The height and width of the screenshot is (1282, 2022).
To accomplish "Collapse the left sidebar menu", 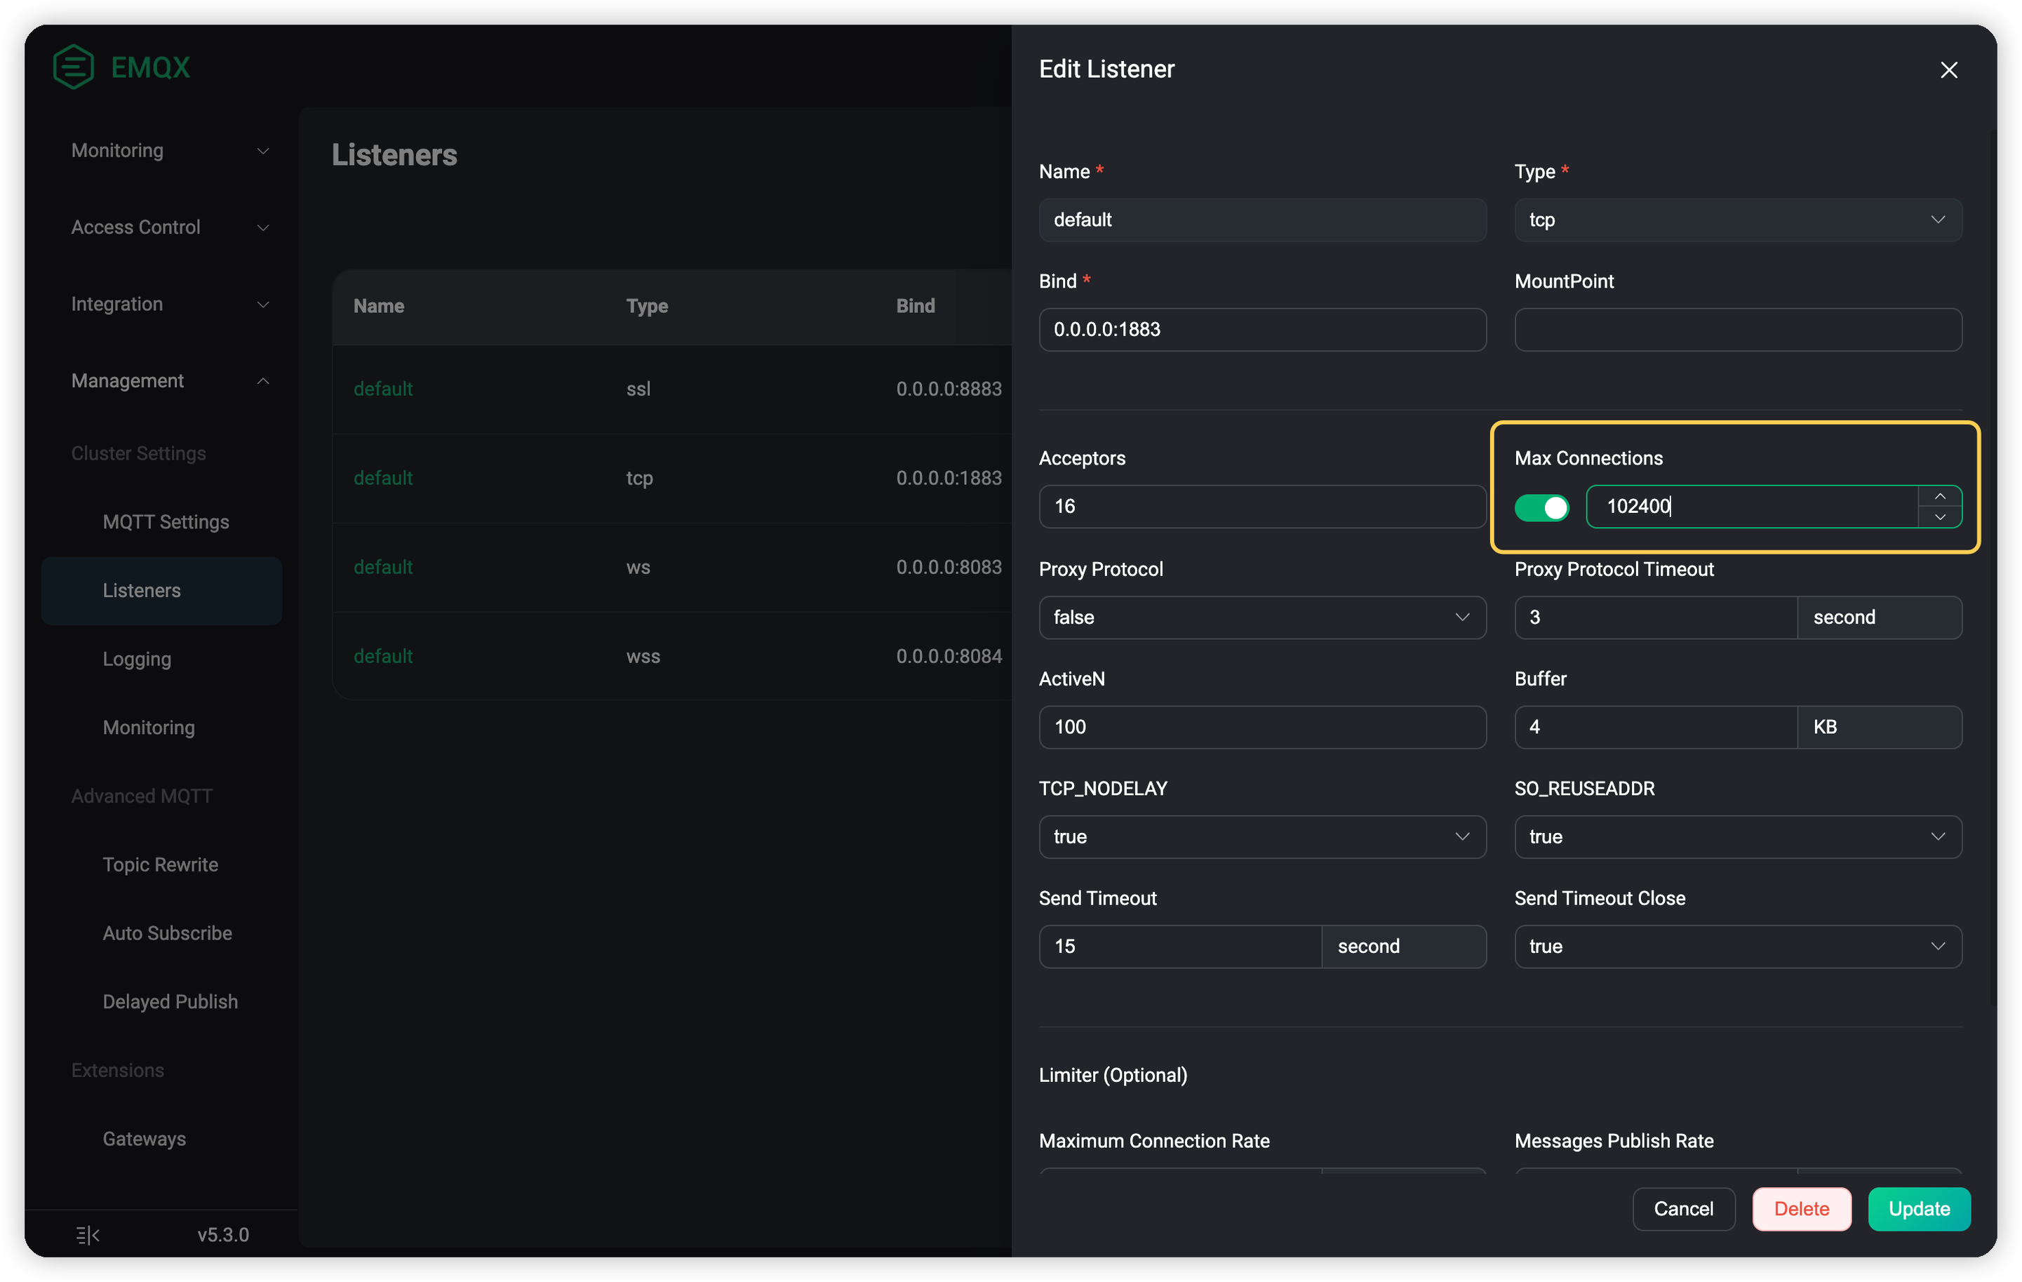I will coord(86,1235).
